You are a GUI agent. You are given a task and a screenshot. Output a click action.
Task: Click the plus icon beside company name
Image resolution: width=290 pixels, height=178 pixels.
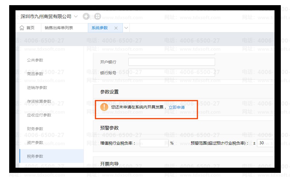point(86,16)
